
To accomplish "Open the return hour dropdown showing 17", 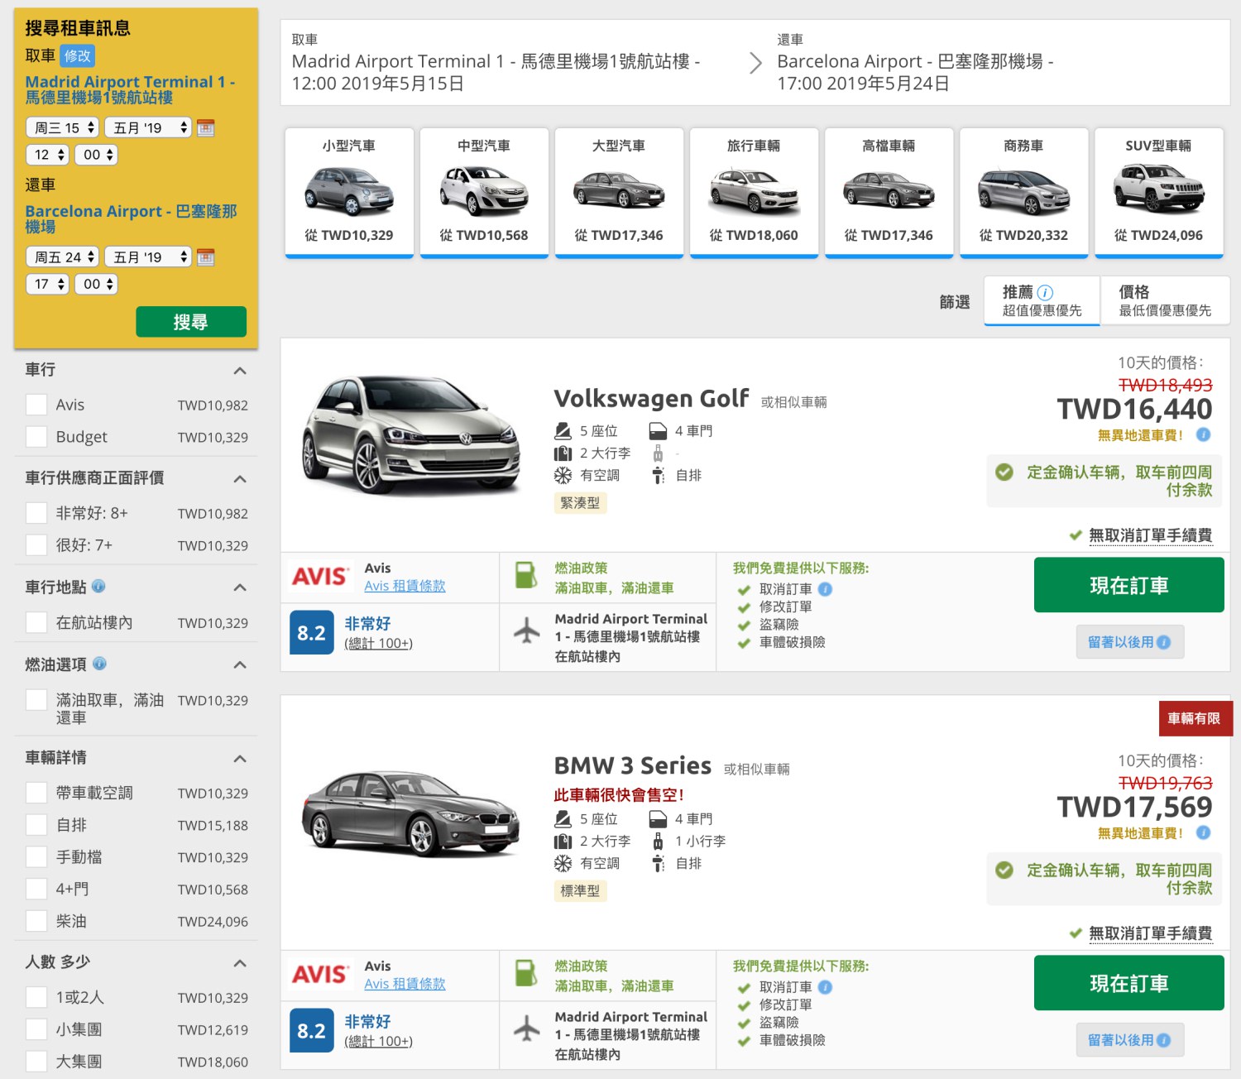I will pyautogui.click(x=47, y=284).
